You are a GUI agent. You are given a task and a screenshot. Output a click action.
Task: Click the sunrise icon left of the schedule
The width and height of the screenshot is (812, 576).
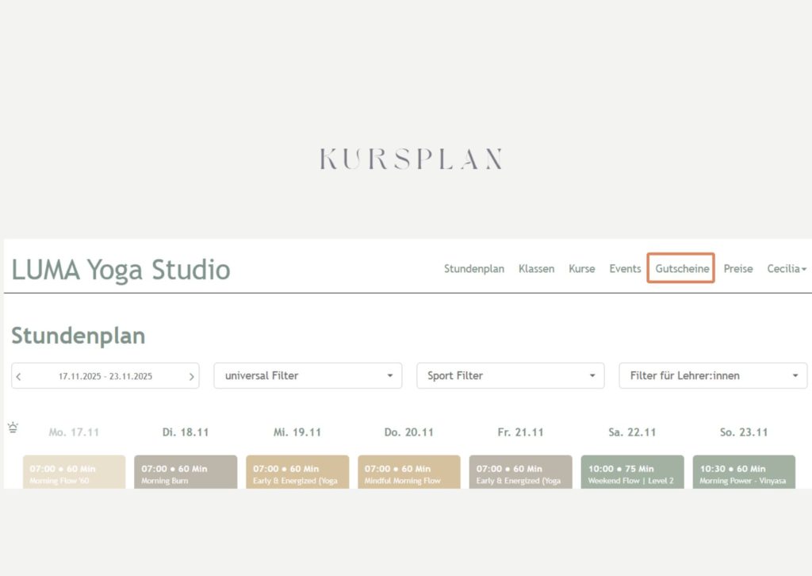coord(13,428)
